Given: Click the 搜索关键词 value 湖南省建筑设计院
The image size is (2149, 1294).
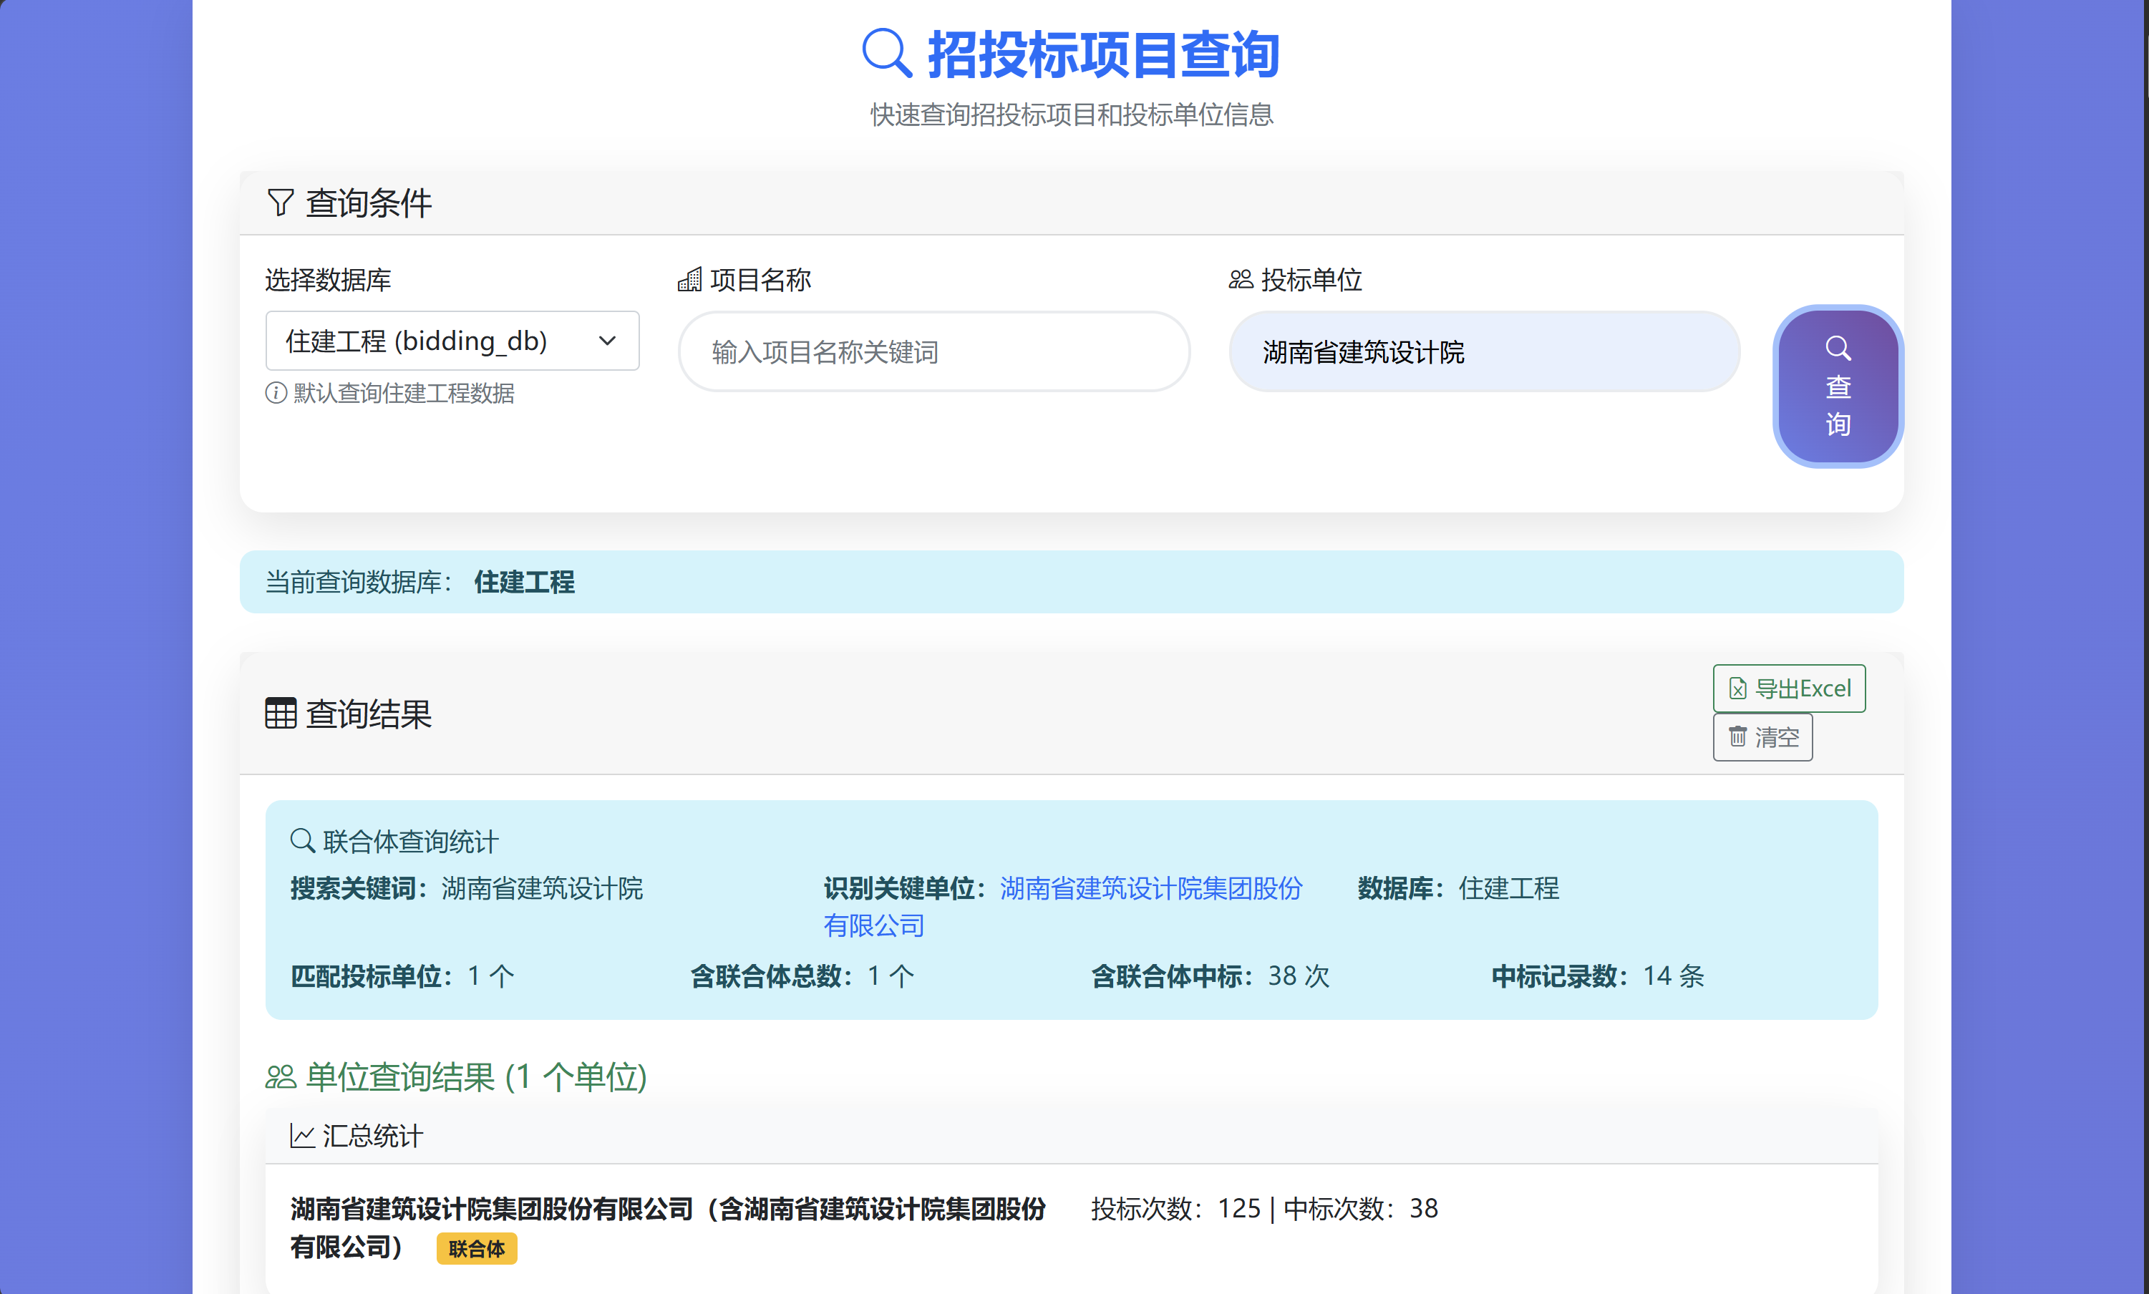Looking at the screenshot, I should [542, 888].
